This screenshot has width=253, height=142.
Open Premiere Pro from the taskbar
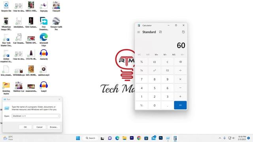(132, 138)
